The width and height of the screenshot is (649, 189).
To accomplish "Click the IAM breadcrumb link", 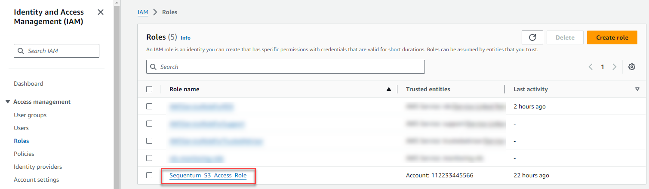I will 143,12.
